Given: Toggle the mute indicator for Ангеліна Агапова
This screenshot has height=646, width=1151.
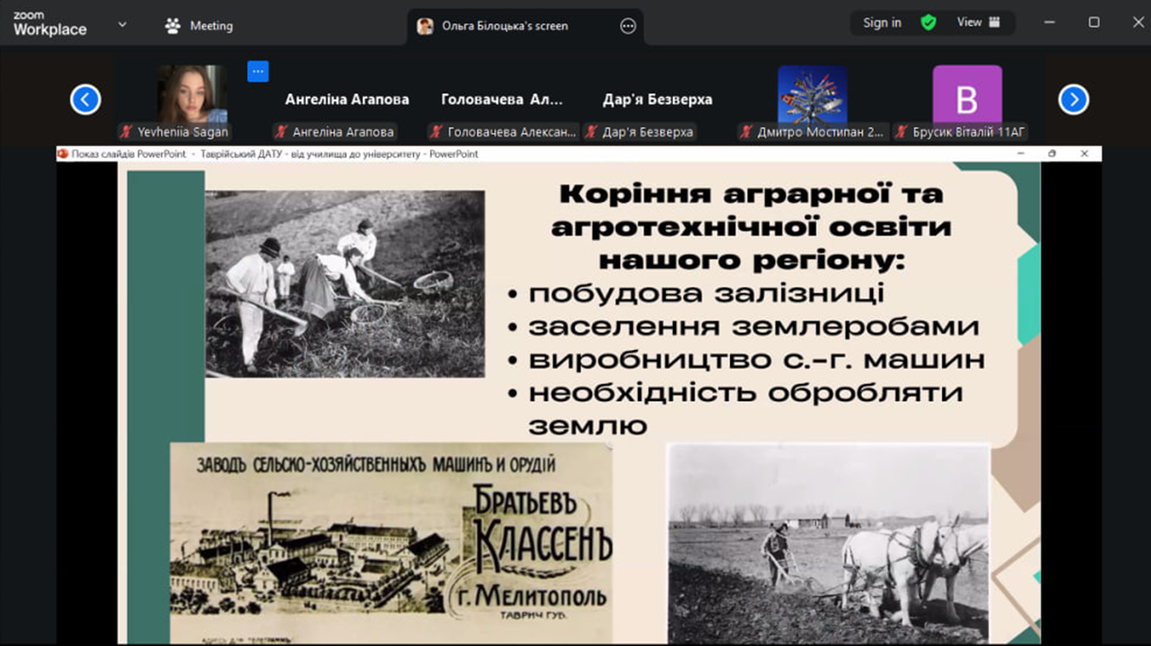Looking at the screenshot, I should click(x=281, y=132).
